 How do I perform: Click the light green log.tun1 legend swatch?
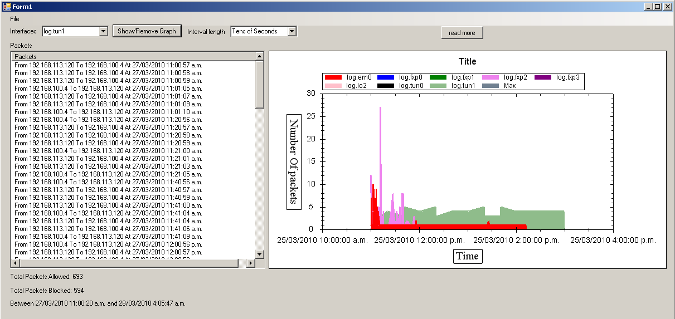pyautogui.click(x=438, y=86)
